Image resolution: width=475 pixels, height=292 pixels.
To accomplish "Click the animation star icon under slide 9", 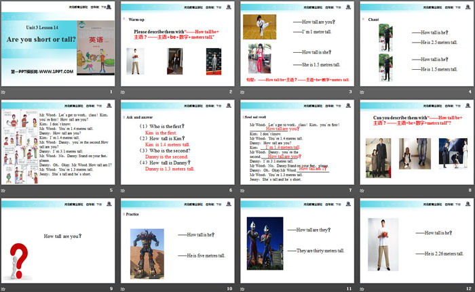I will pyautogui.click(x=3, y=289).
